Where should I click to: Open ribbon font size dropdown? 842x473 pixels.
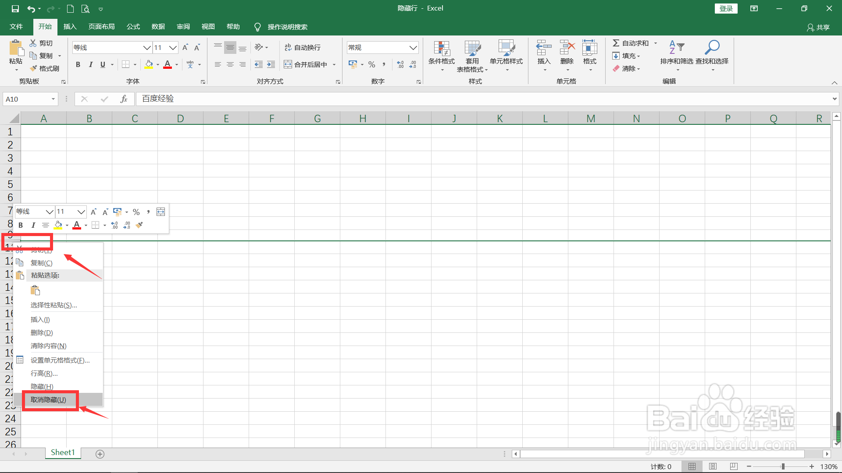pyautogui.click(x=173, y=47)
